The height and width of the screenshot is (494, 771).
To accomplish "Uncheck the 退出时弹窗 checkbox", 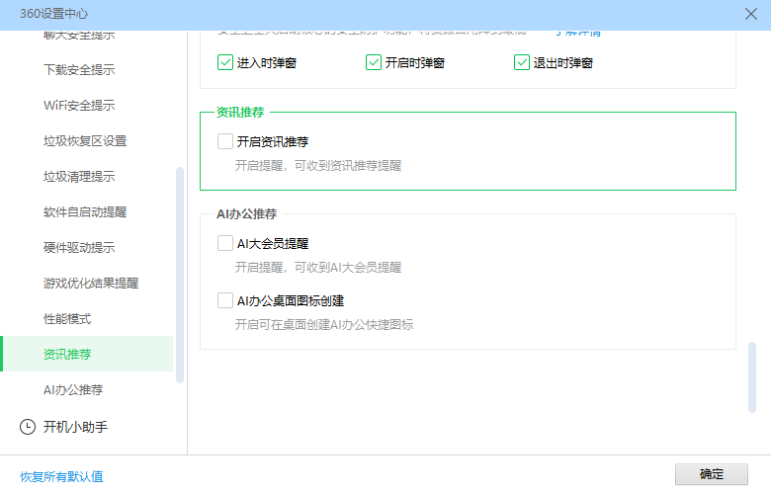I will (x=521, y=62).
